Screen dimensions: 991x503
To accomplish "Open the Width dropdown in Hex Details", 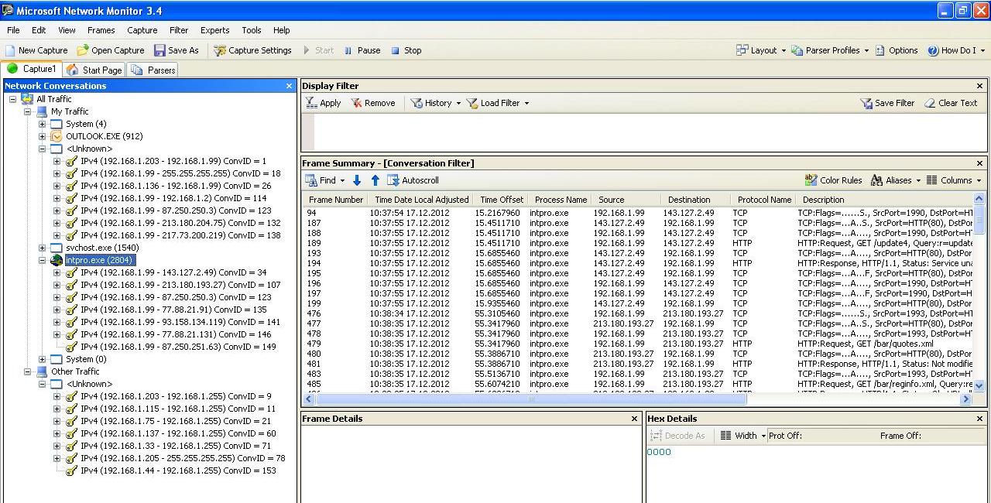I will pos(742,436).
